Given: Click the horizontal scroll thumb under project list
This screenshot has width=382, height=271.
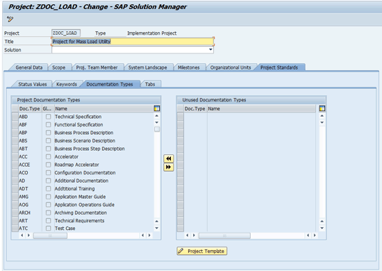Looking at the screenshot, I should click(x=50, y=236).
